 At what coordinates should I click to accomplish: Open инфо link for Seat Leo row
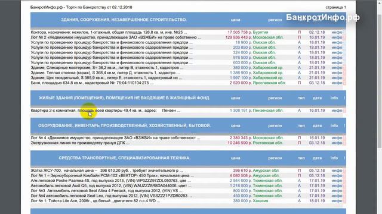tap(337, 196)
